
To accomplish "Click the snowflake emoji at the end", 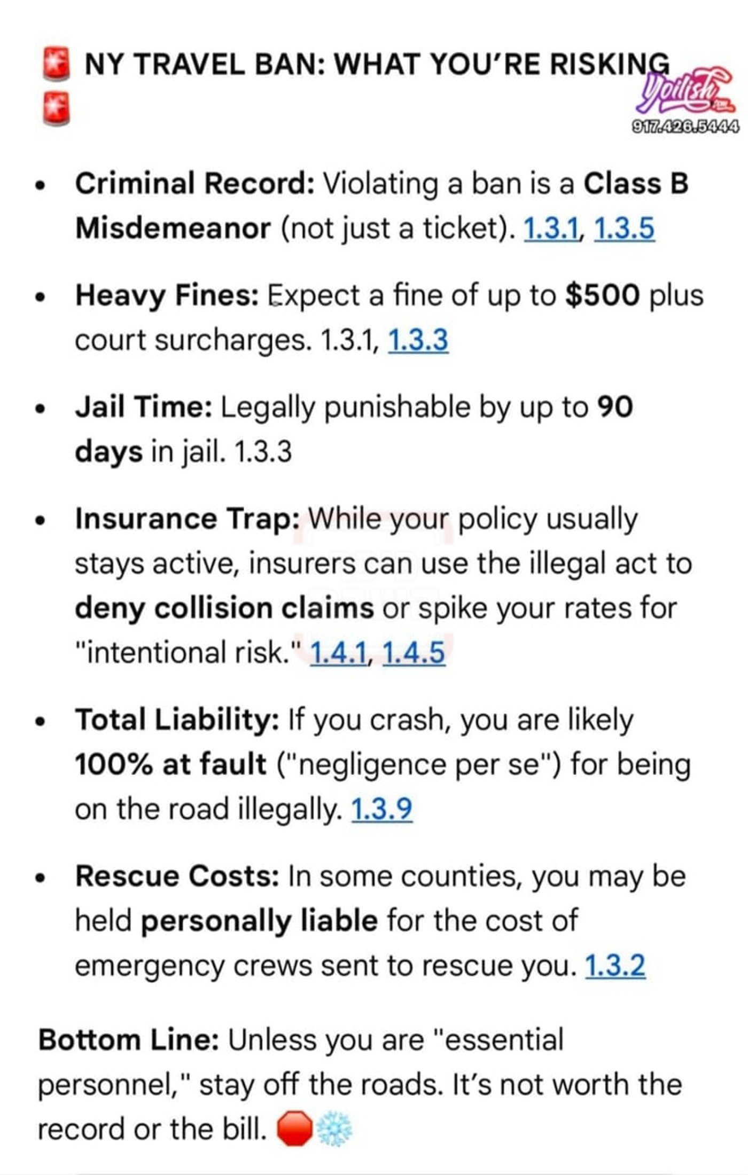I will point(334,1129).
